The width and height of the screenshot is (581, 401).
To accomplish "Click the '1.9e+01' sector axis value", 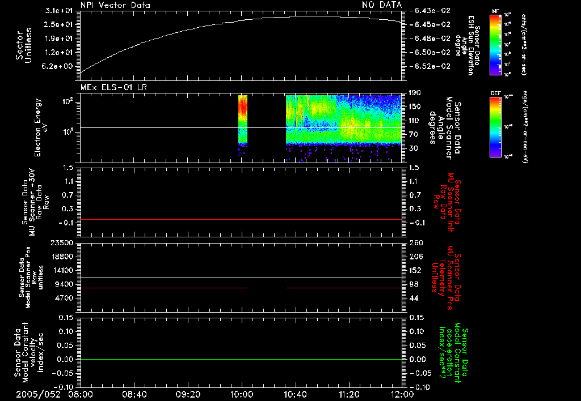I will pyautogui.click(x=58, y=39).
